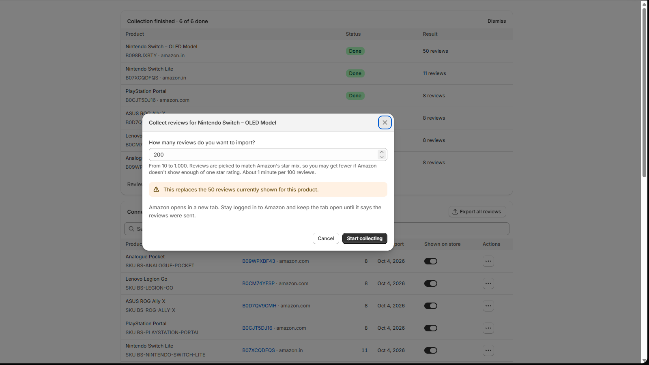Open Amazon link B0D7QV9CMH
Viewport: 649px width, 365px height.
coord(259,306)
